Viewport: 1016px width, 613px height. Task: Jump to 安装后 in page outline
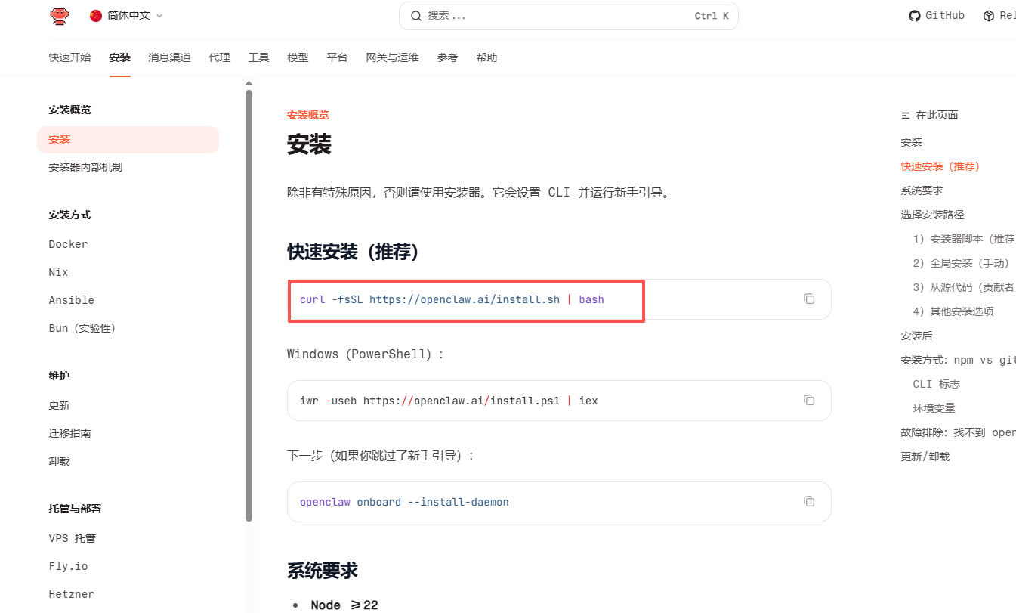click(916, 336)
